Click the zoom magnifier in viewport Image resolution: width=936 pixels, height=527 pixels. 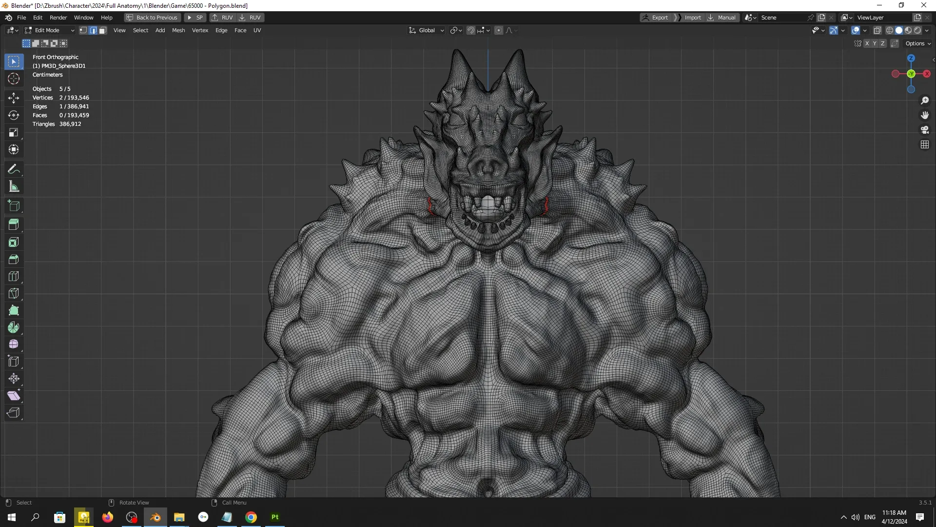pos(925,101)
